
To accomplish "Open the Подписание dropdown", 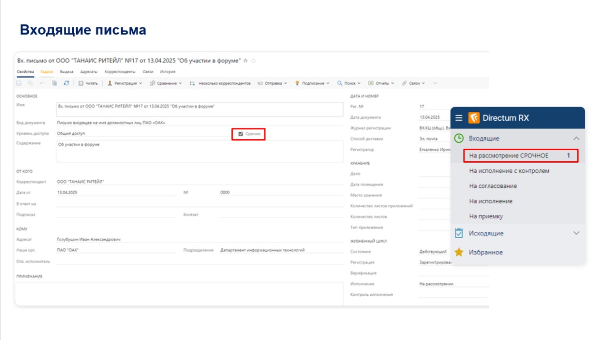I will click(312, 83).
